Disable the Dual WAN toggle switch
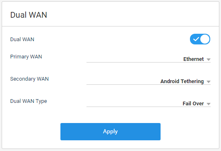 (200, 39)
